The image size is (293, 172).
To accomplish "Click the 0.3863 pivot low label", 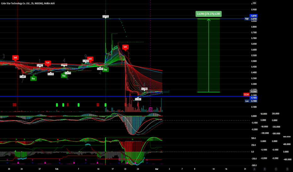I will (x=23, y=76).
